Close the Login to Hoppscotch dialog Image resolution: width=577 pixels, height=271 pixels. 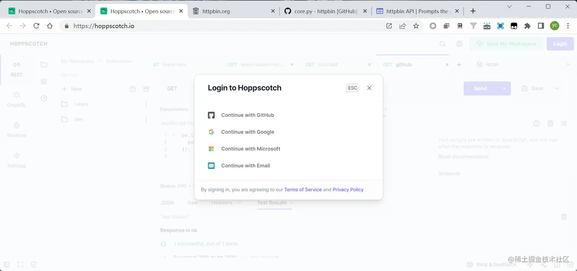(x=369, y=88)
